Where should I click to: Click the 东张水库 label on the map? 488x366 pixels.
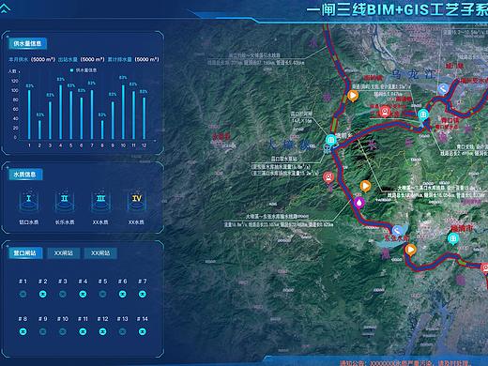tap(397, 238)
